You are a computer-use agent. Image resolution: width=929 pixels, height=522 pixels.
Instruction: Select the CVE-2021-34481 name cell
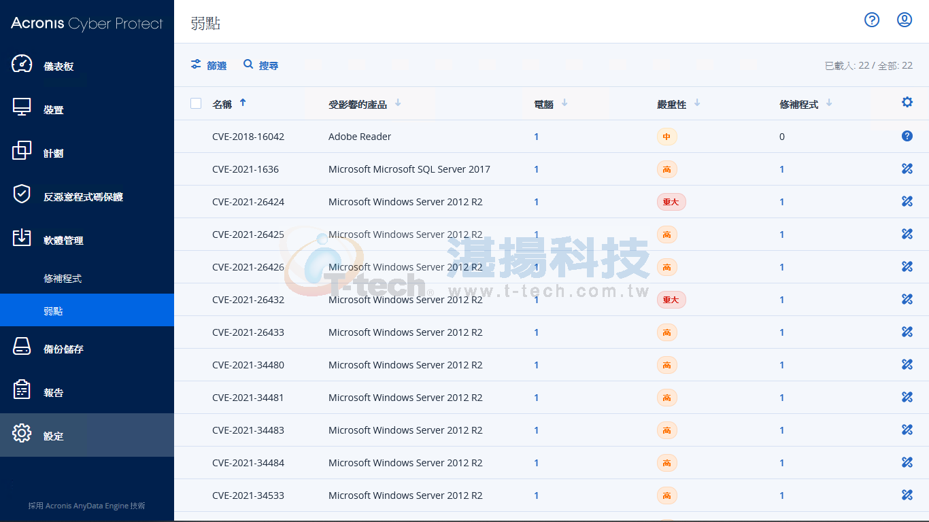(x=248, y=398)
